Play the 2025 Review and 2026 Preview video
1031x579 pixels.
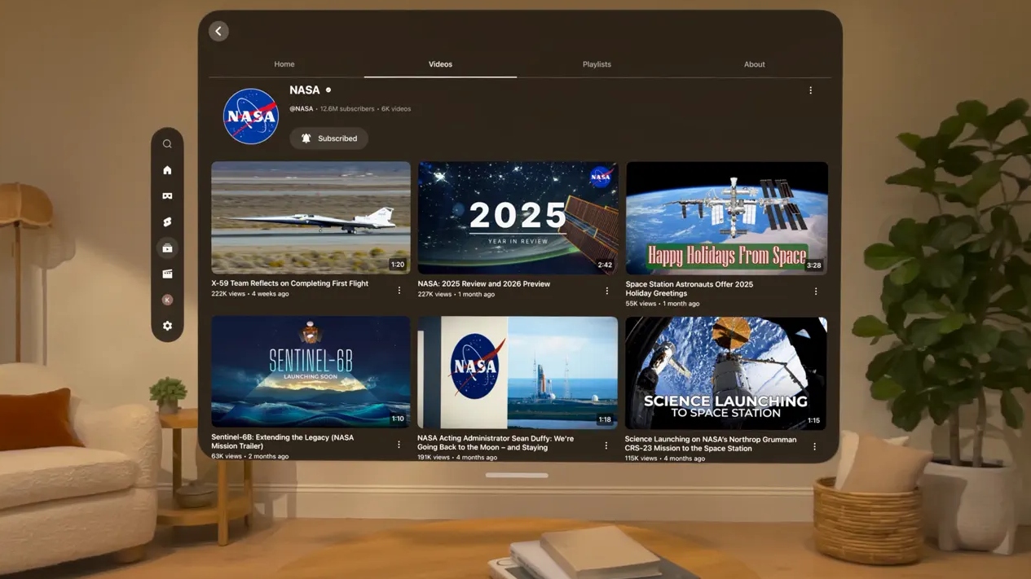coord(518,217)
